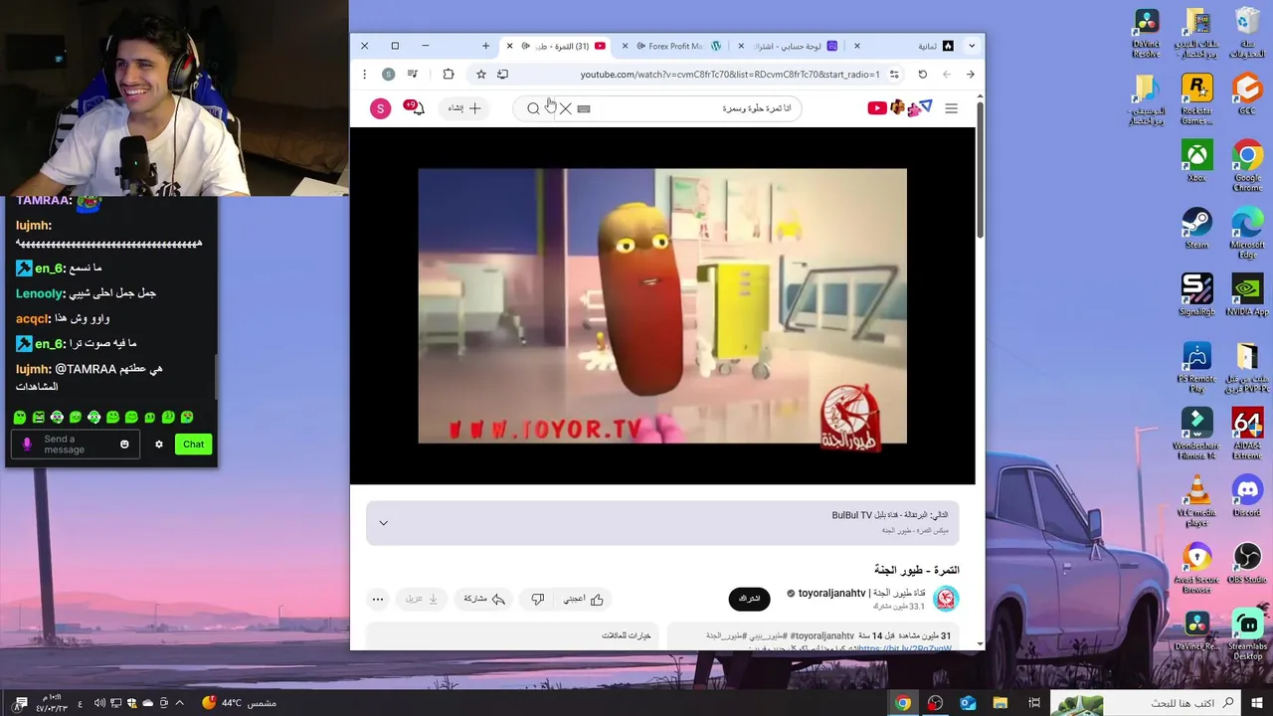Image resolution: width=1273 pixels, height=716 pixels.
Task: Open Chrome tab search dropdown
Action: pyautogui.click(x=973, y=46)
